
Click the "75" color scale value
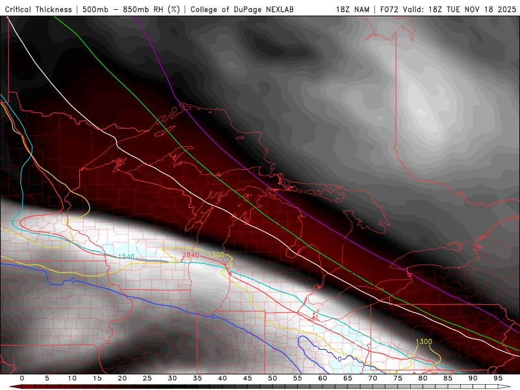coord(398,378)
